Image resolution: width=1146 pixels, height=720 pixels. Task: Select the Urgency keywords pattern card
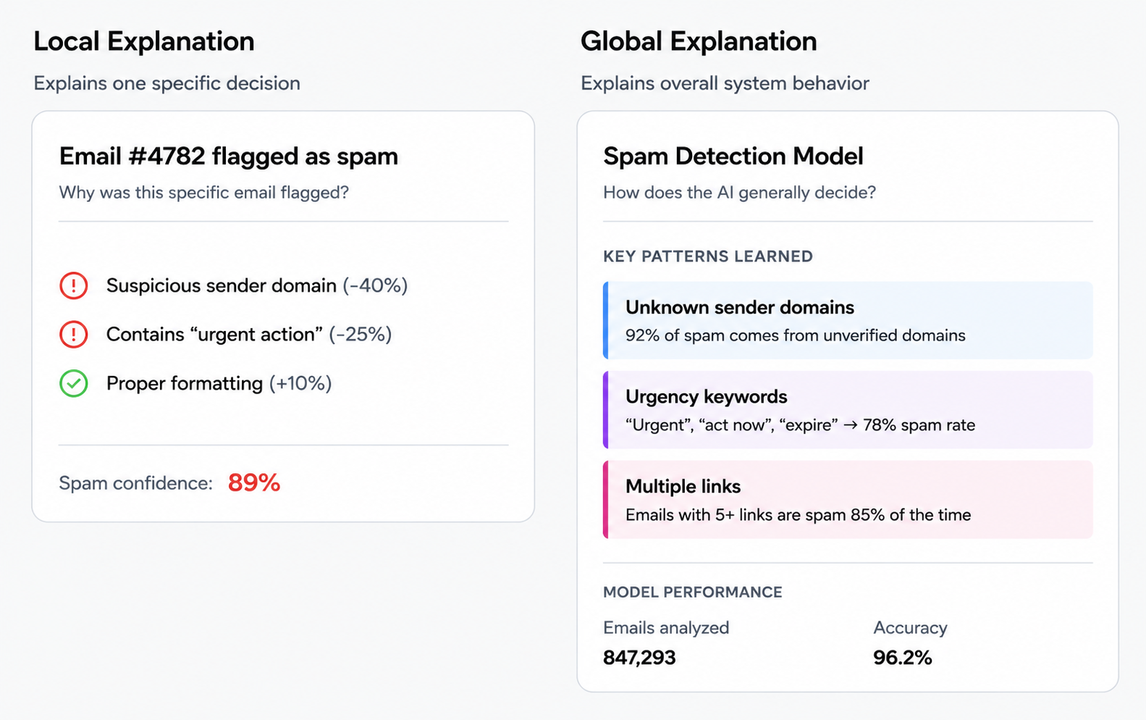click(x=848, y=410)
